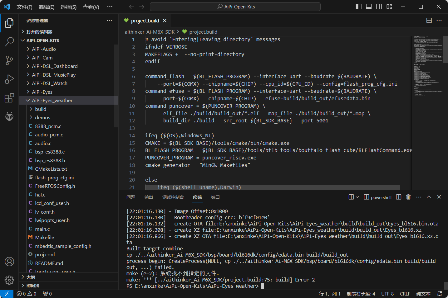Screen dimensions: 448x298
Task: Expand the 时间线 timeline section
Action: tap(68, 286)
